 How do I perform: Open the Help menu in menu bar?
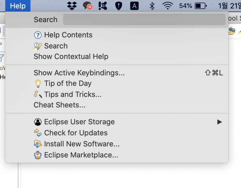coord(18,6)
